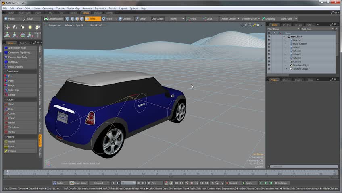342x193 pixels.
Task: Choose the Make Anchors tool
Action: point(15,66)
